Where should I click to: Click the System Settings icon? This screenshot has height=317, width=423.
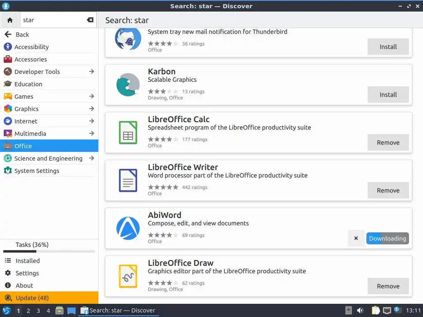(8, 170)
